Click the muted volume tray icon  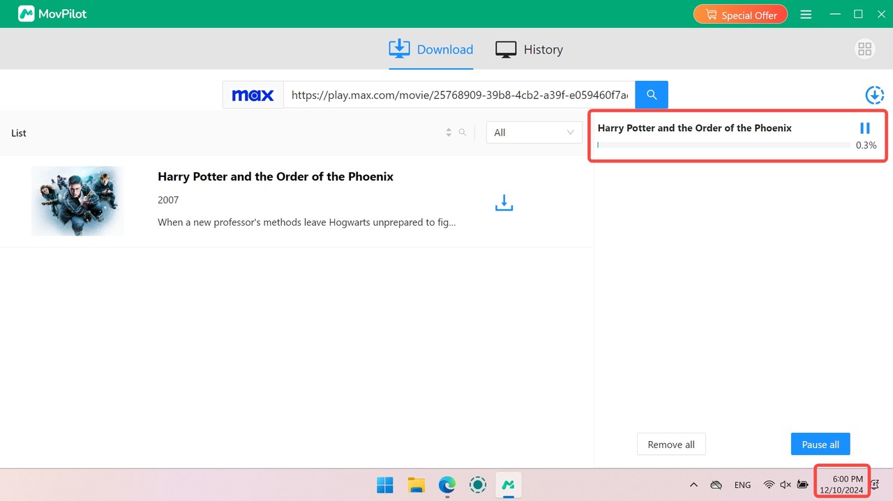click(x=786, y=485)
